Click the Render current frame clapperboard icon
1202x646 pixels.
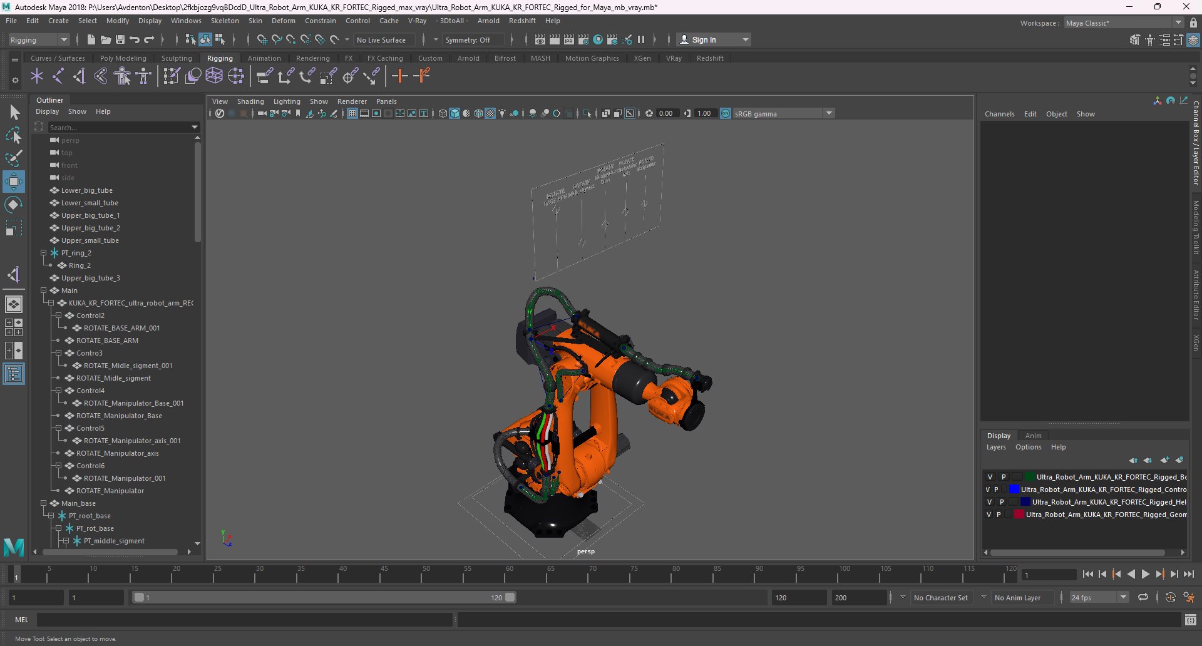pos(555,39)
